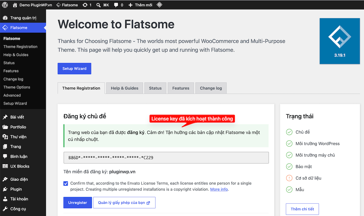The height and width of the screenshot is (216, 364).
Task: Open Plugin menu in sidebar
Action: click(23, 189)
